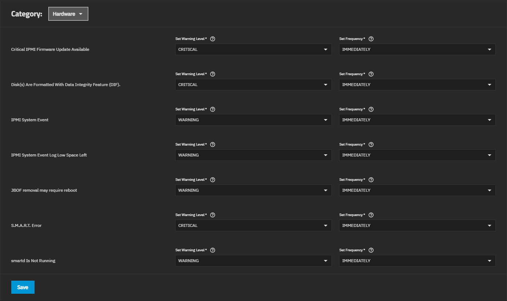
Task: Expand warning level for Disk(s) DIF alert
Action: pyautogui.click(x=253, y=85)
